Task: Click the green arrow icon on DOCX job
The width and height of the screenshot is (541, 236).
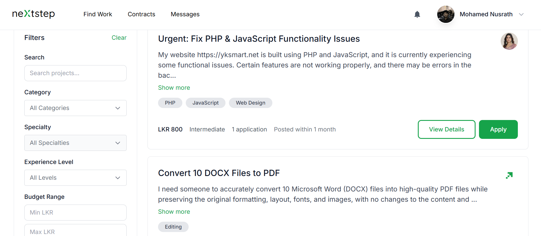Action: [x=509, y=175]
